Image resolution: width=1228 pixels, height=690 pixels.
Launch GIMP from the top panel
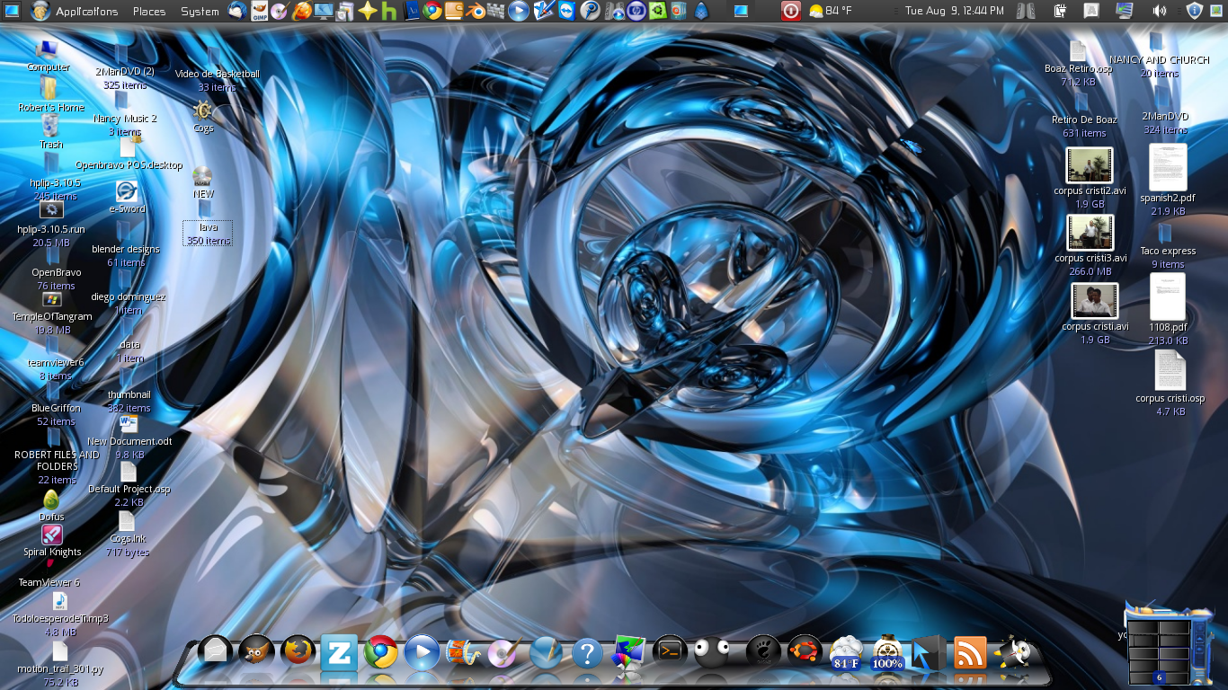(x=259, y=12)
